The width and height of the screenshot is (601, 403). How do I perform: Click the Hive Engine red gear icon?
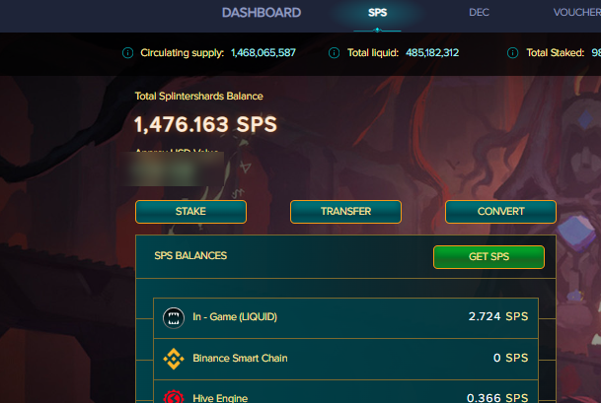coord(174,397)
